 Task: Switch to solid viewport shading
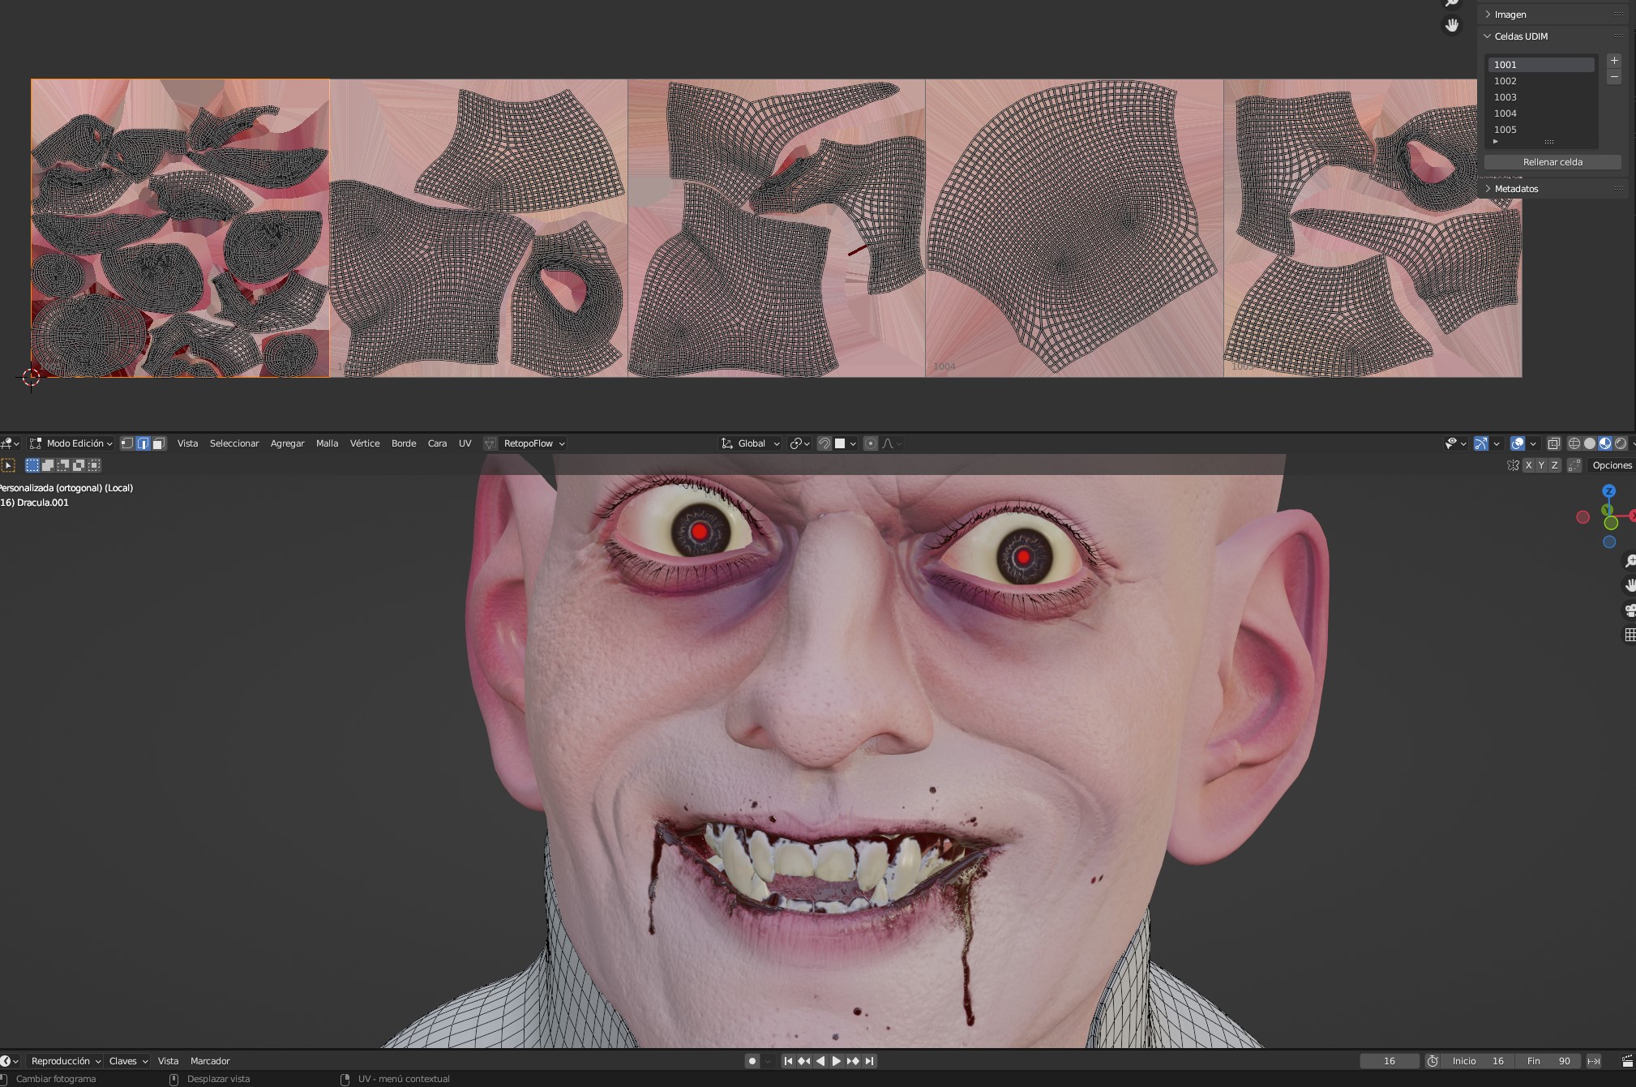[x=1590, y=443]
